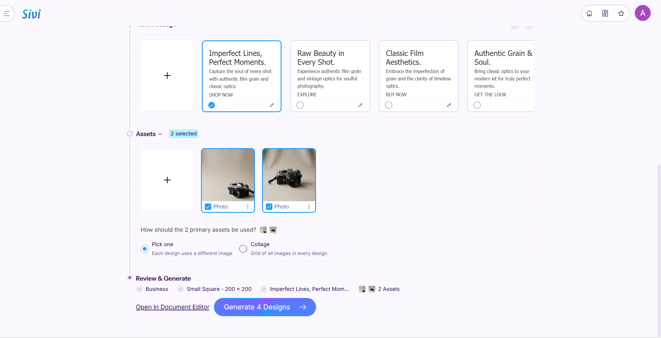Screen dimensions: 661x338
Task: Edit the Classic Film Aesthetics card
Action: click(449, 105)
